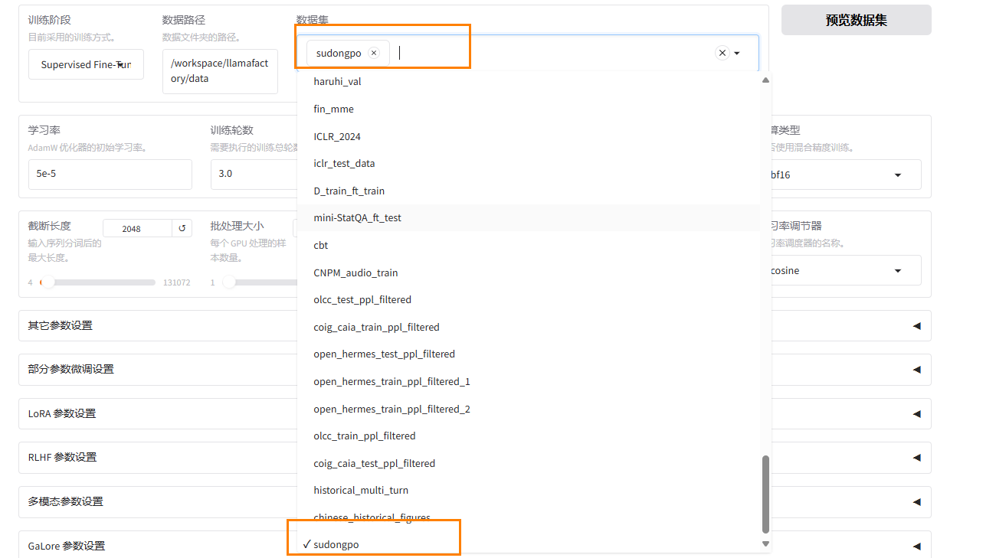The width and height of the screenshot is (996, 558).
Task: Click the learning rate input field
Action: tap(110, 174)
